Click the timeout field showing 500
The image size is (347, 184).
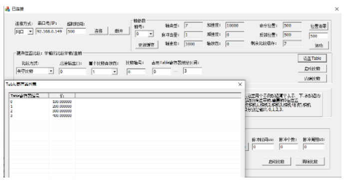click(76, 31)
